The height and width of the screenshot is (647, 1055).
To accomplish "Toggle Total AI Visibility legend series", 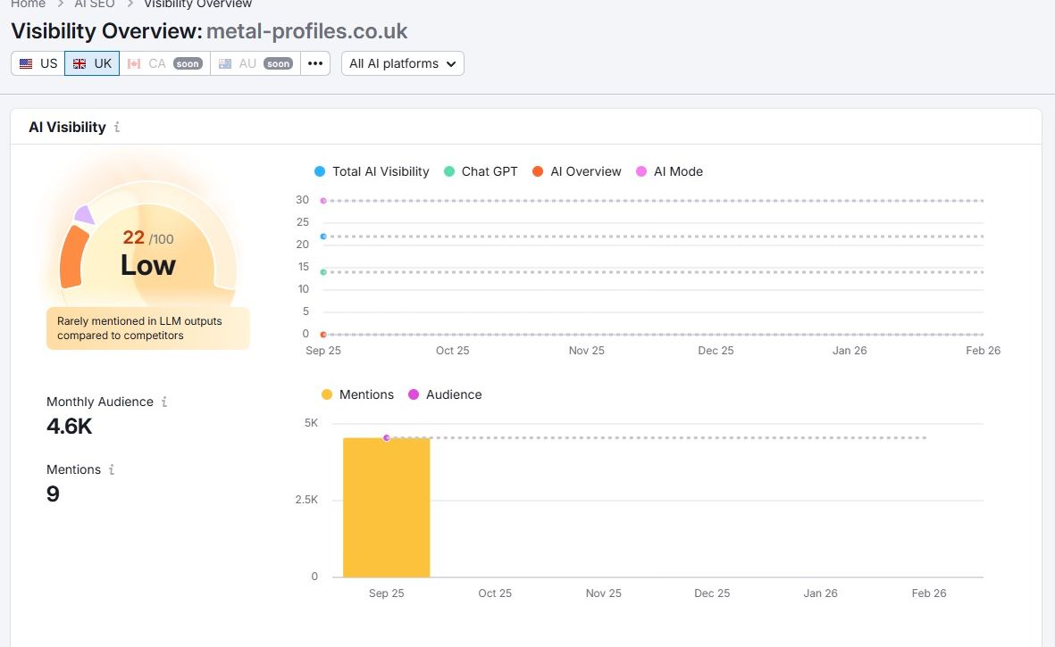I will coord(372,171).
